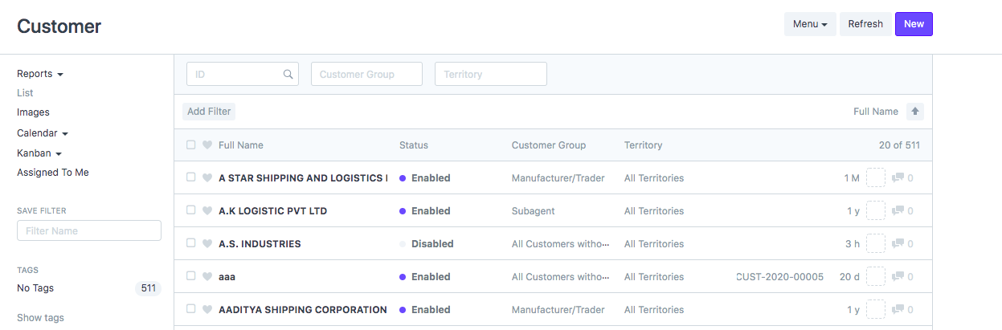Check the box for A STAR SHIPPING row
The width and height of the screenshot is (1002, 330).
point(190,177)
